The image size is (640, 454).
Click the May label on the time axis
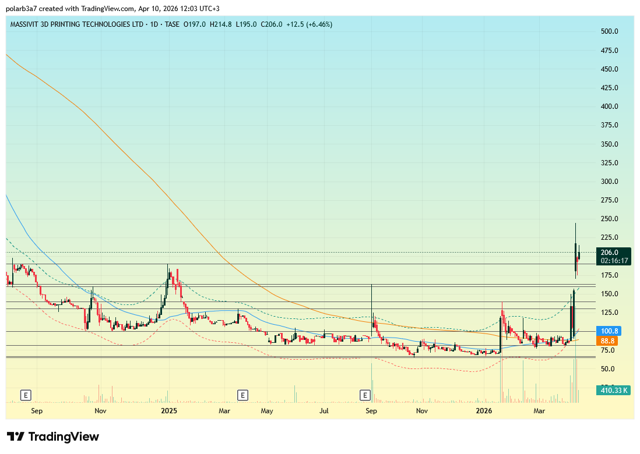(x=267, y=411)
